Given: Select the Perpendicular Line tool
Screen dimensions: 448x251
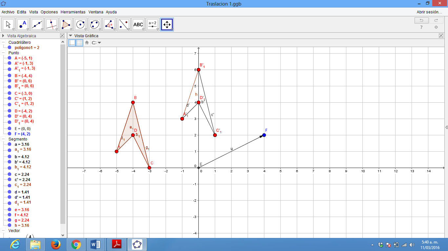Looking at the screenshot, I should click(x=52, y=25).
